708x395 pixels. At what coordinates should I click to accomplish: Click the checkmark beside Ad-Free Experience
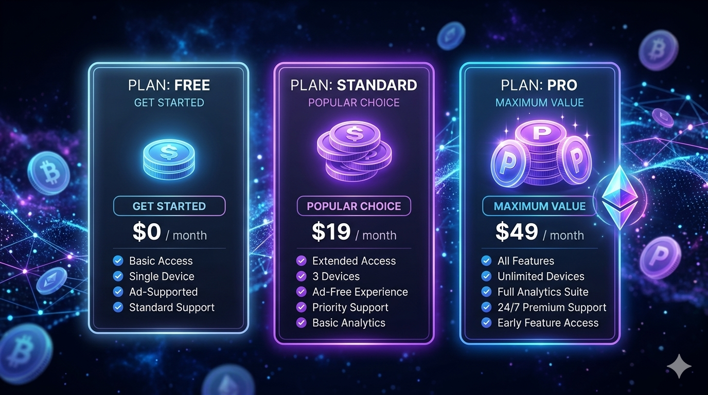(x=302, y=292)
